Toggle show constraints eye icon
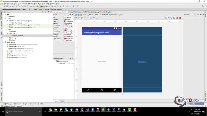207x116 pixels. 76,18
